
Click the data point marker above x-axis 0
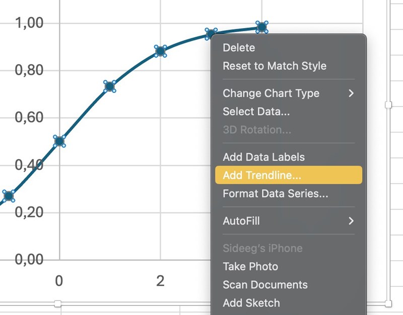coord(59,141)
